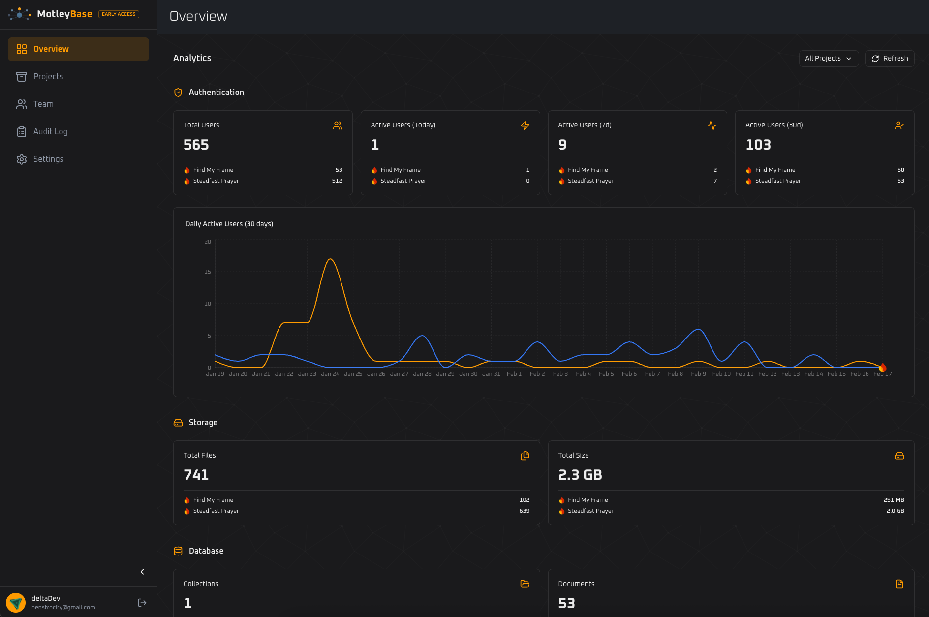Screen dimensions: 929x617
Task: Click the orange Feb 17 chart marker
Action: (882, 367)
